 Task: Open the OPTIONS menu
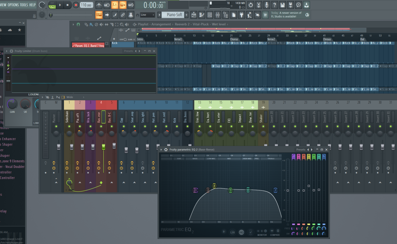[x=13, y=5]
